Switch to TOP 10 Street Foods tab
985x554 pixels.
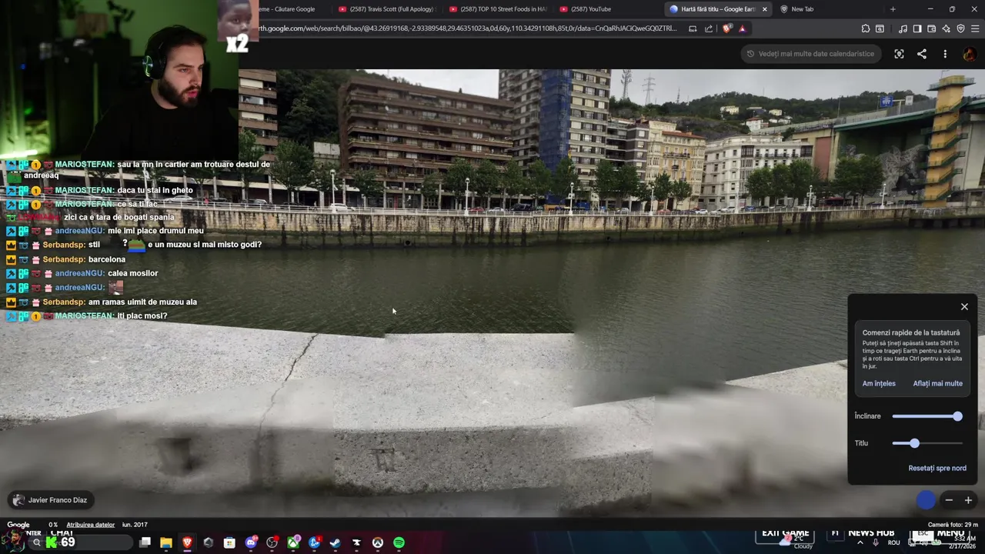499,9
